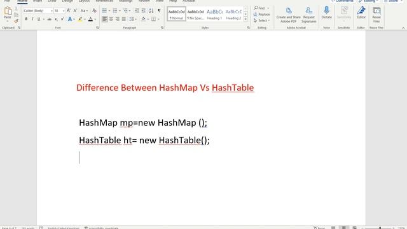Toggle Italic formatting
This screenshot has width=407, height=229.
point(32,19)
